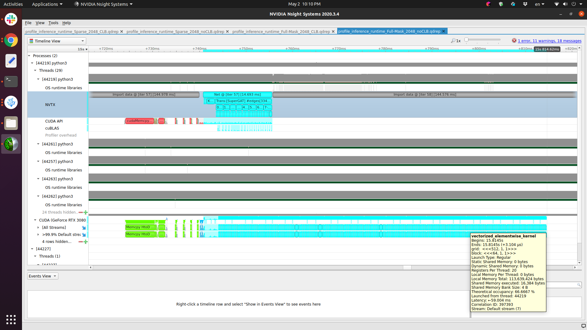Open the Events View dropdown

[x=42, y=276]
